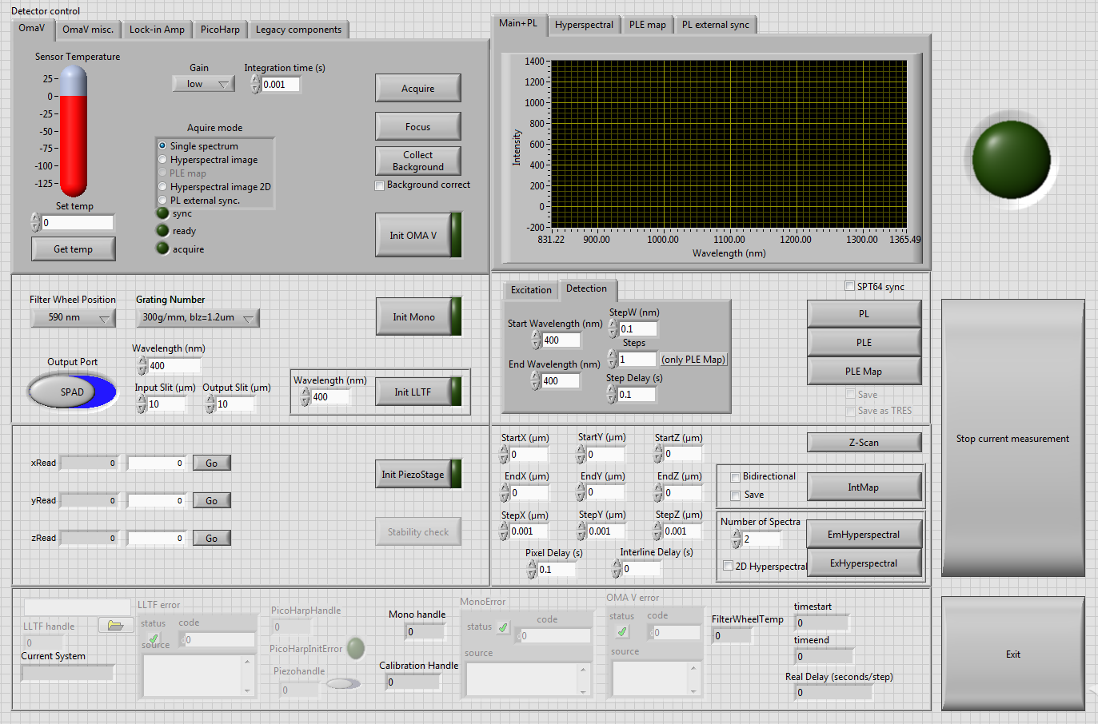The image size is (1098, 724).
Task: Increment Integration time using its up arrow
Action: 254,79
